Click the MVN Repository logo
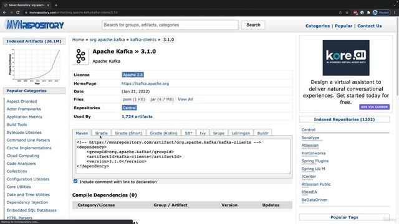The width and height of the screenshot is (399, 224). click(x=35, y=25)
